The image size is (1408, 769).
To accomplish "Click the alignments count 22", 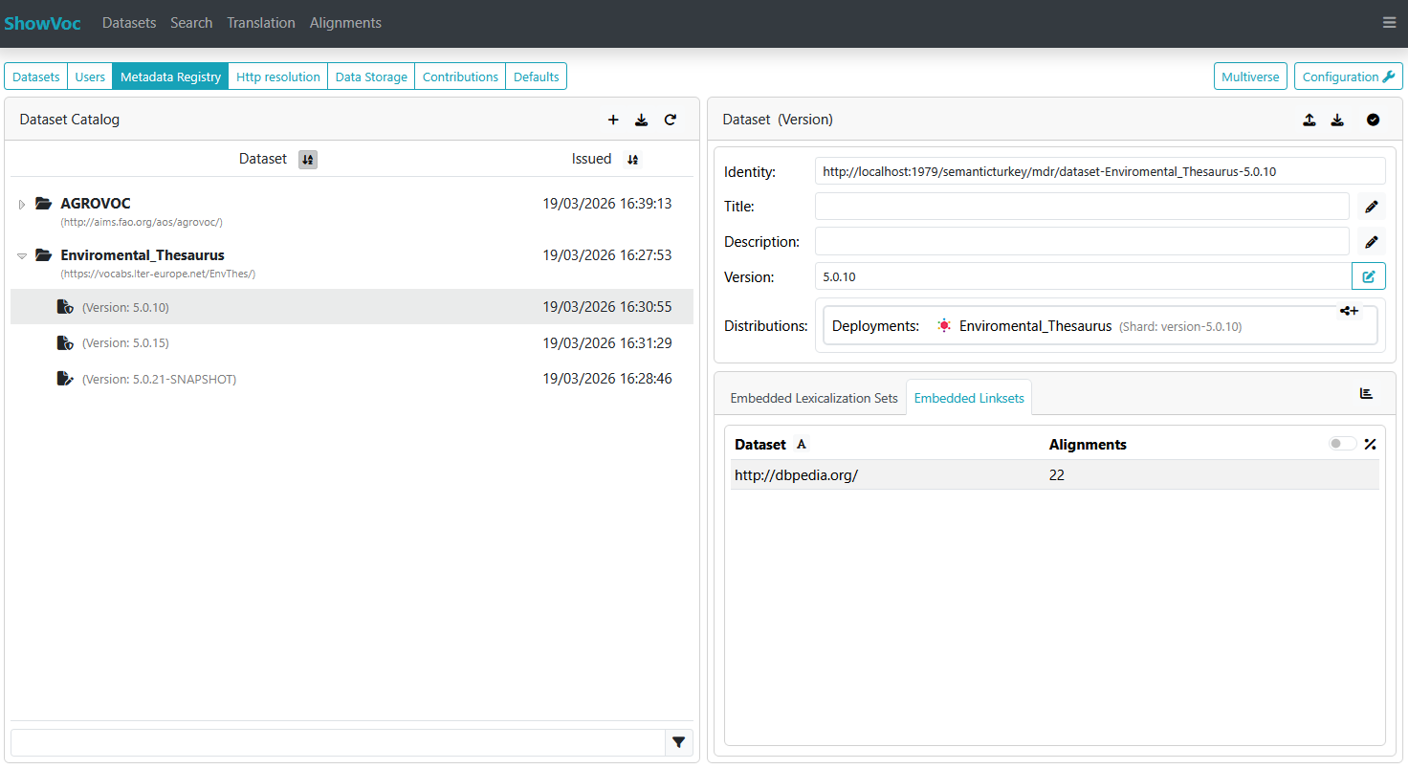I will [x=1057, y=474].
